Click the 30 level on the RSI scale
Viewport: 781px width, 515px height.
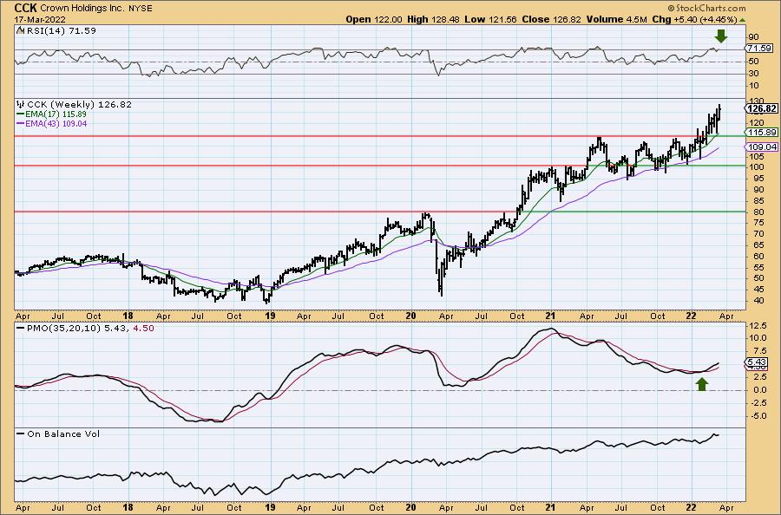(753, 74)
